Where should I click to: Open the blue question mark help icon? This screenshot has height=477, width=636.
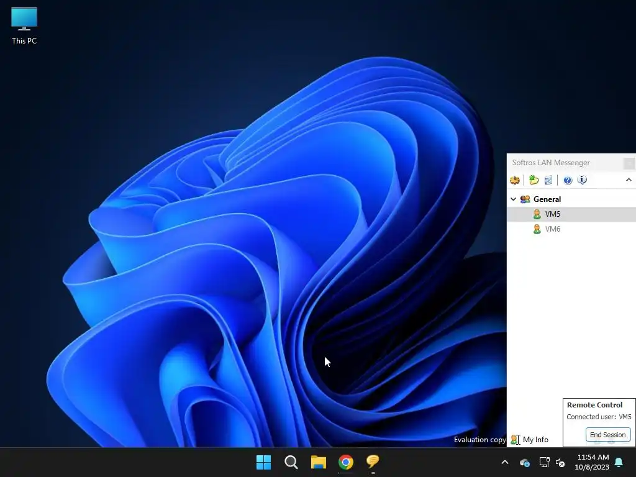coord(568,180)
